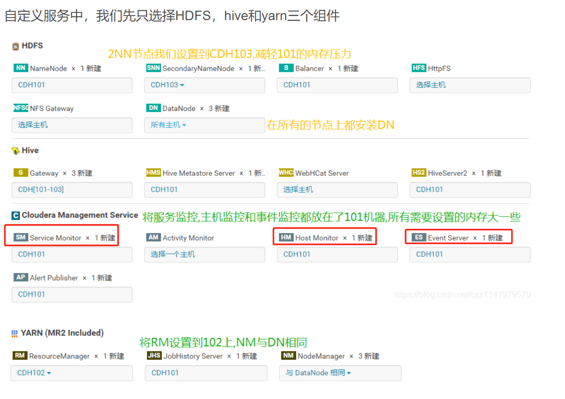The image size is (565, 399).
Task: Select Event Server host CDH101
Action: (470, 254)
